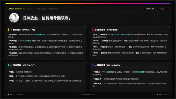Image resolution: width=176 pixels, height=99 pixels.
Task: Click the 「SOL」 entry label in Watchlist
Action: point(96,47)
